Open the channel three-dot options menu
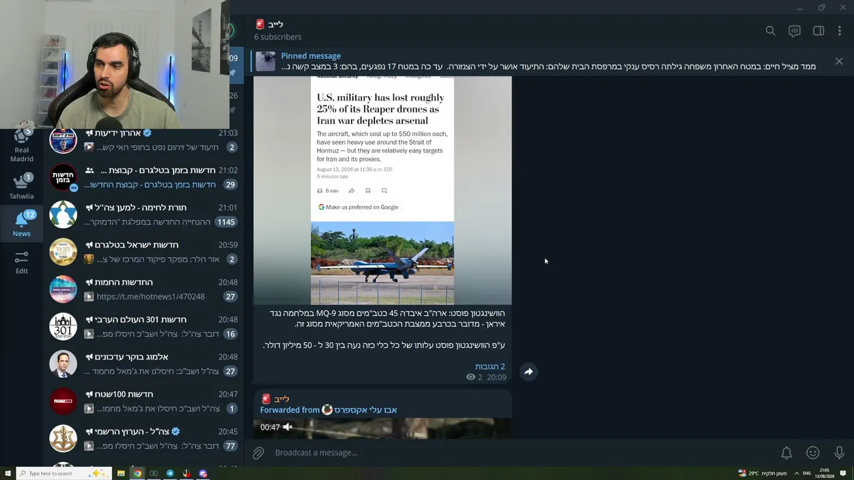The height and width of the screenshot is (480, 854). [839, 31]
